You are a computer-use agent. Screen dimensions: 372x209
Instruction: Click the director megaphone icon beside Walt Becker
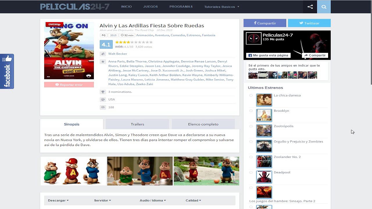tap(103, 54)
